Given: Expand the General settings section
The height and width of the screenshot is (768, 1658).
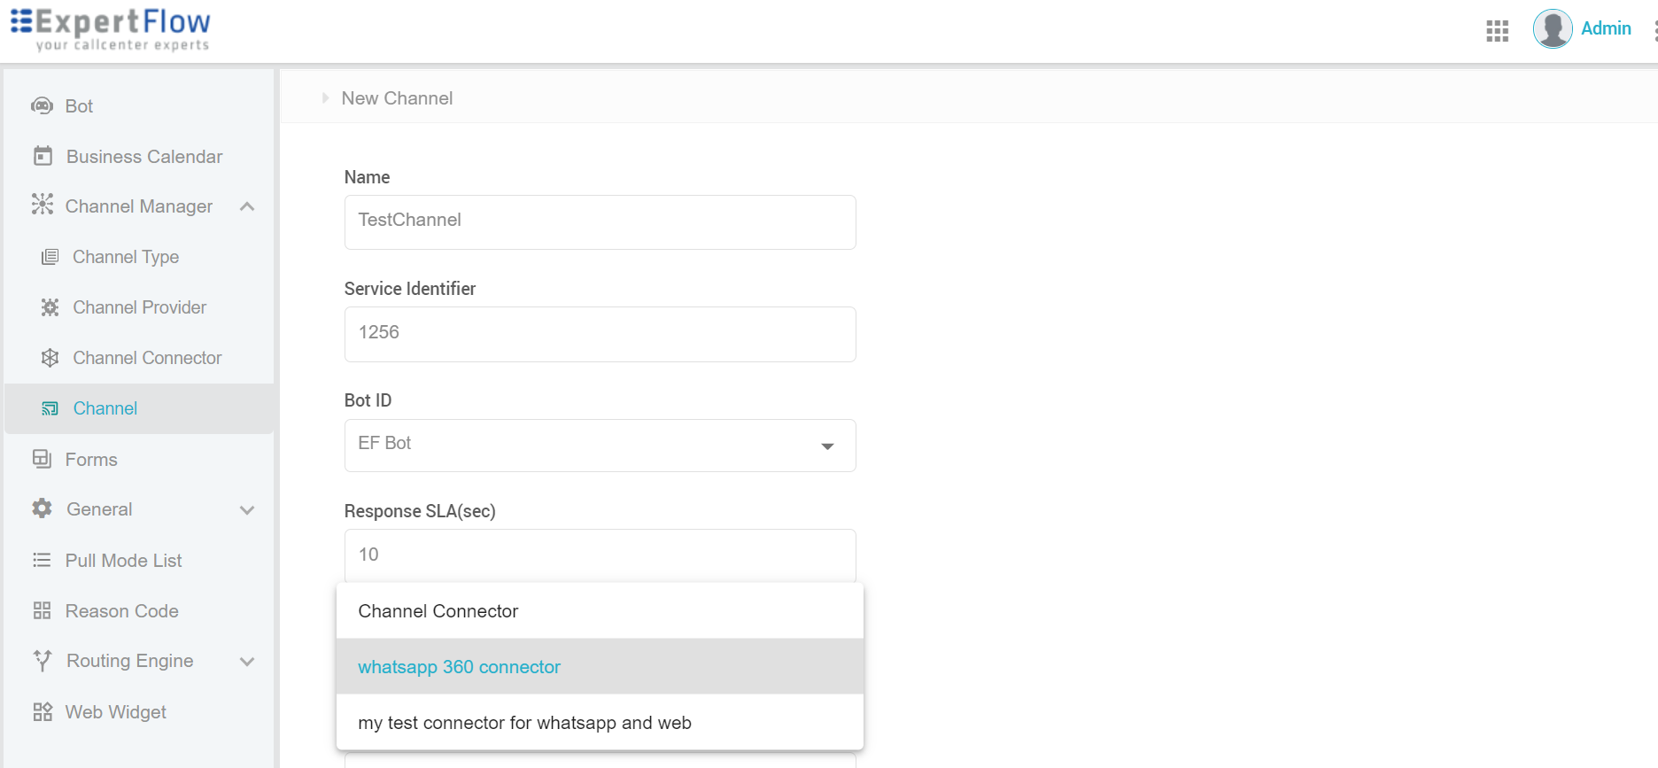Looking at the screenshot, I should pos(246,509).
